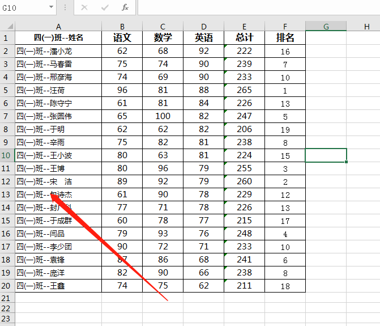This screenshot has width=380, height=326.
Task: Click total 248 in 闫品 row
Action: (244, 234)
